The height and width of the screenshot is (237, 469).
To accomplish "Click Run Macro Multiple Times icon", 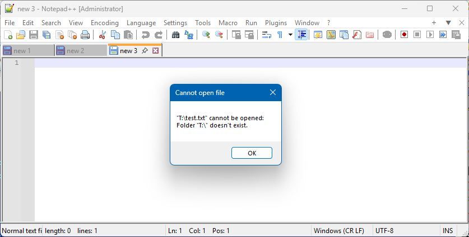I will [443, 35].
